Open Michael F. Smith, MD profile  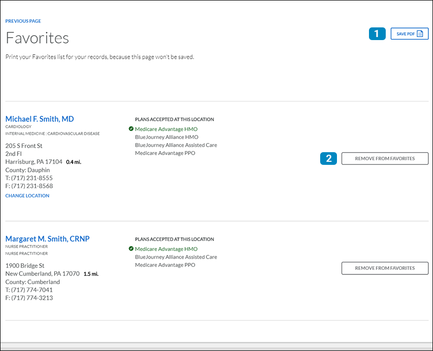[40, 119]
